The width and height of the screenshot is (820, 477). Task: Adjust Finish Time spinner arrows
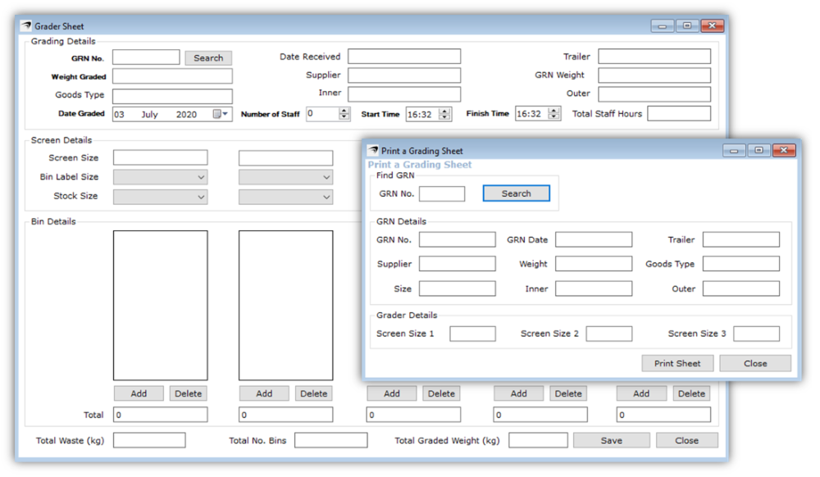[553, 113]
